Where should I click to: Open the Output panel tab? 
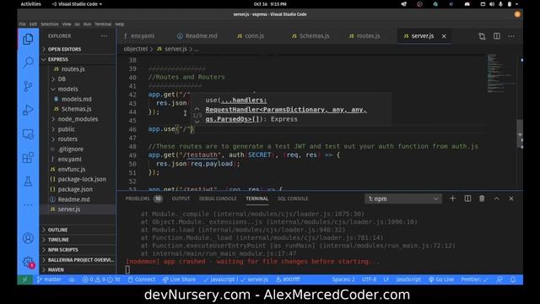(181, 198)
